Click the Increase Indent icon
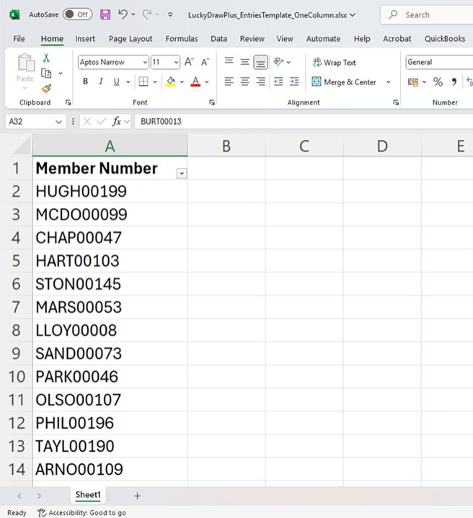Viewport: 473px width, 518px height. coord(294,82)
